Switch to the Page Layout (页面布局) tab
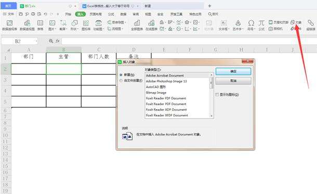317x194 pixels. pyautogui.click(x=96, y=14)
